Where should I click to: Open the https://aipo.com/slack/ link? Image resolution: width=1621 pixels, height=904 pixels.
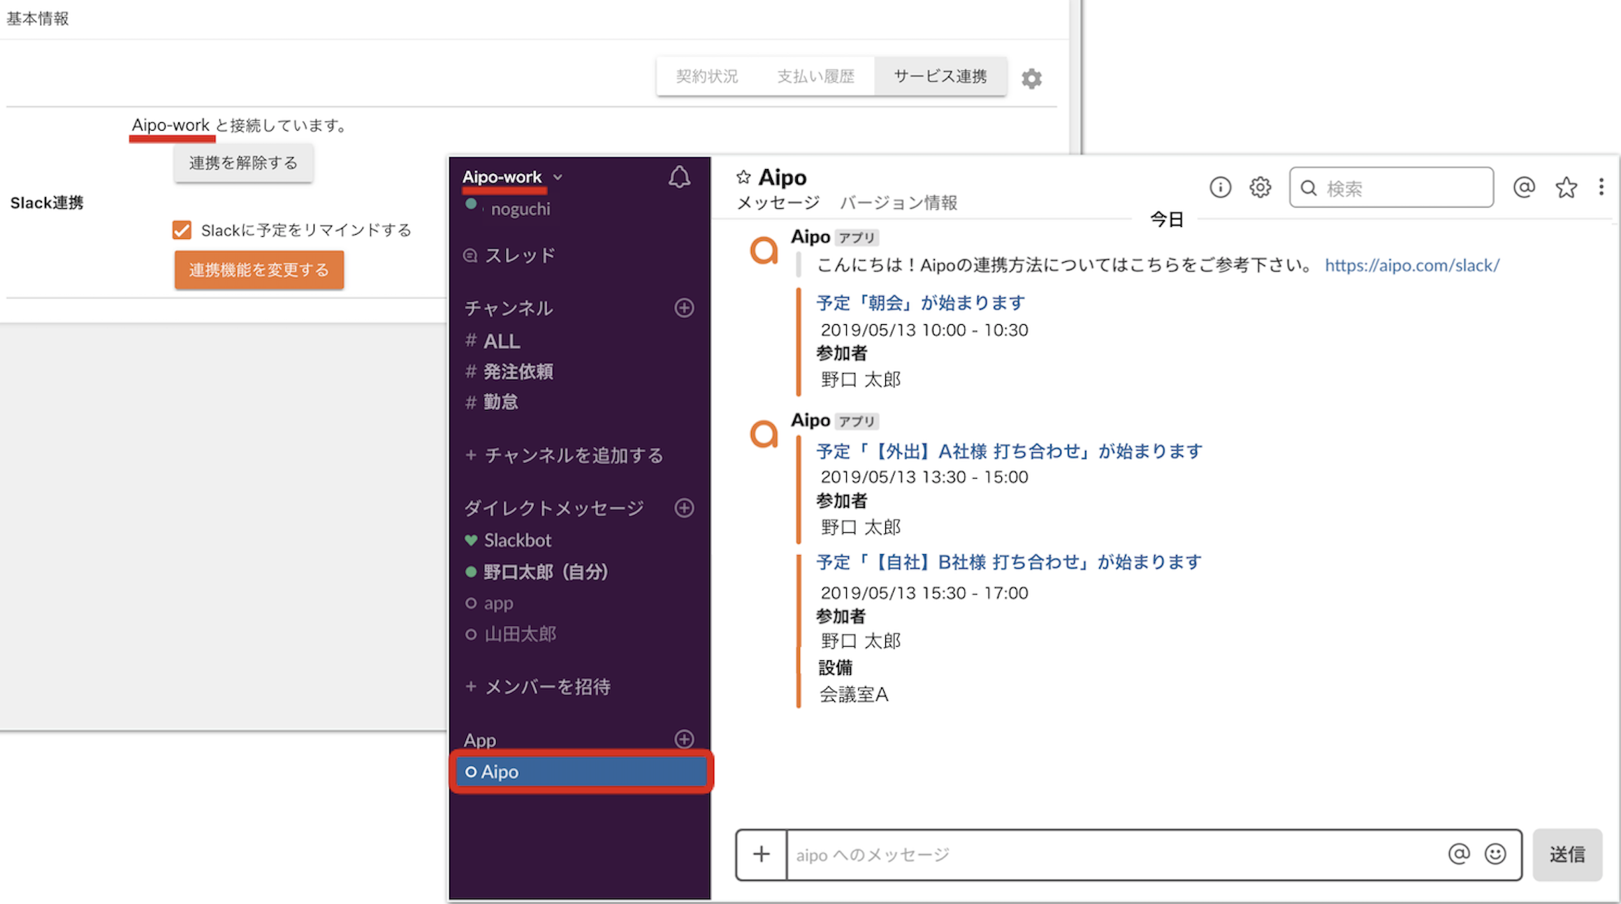click(1412, 265)
